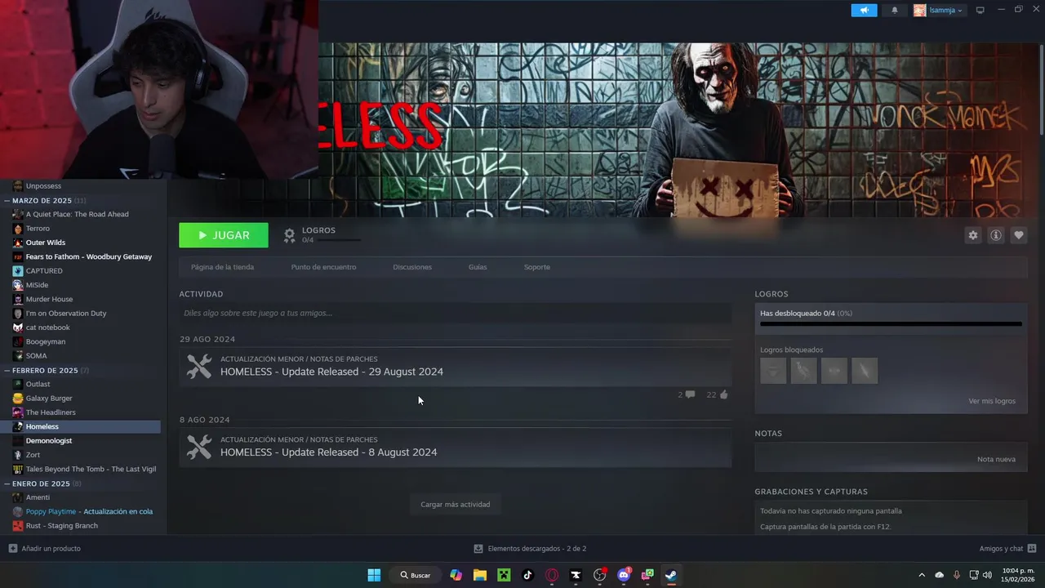Open Steam announcements megaphone button

click(x=864, y=10)
